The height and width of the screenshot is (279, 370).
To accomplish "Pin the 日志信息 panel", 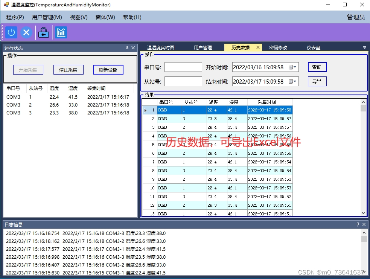I will coord(358,224).
